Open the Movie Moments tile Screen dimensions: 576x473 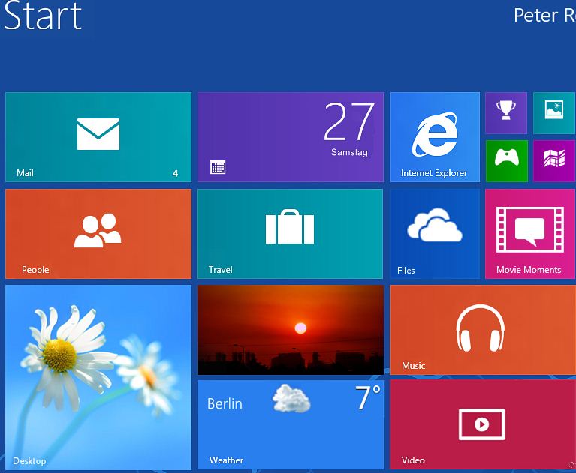click(530, 234)
